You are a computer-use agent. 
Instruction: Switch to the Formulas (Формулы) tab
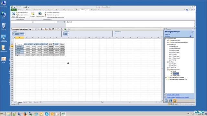coord(50,10)
